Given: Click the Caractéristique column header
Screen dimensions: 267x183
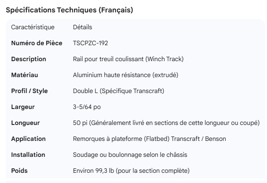Looking at the screenshot, I should coord(33,27).
